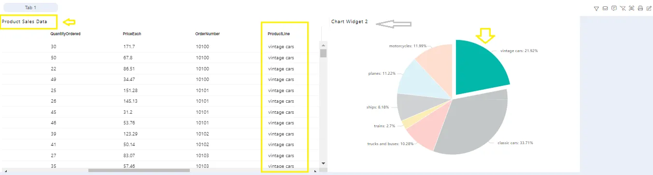Take a dashboard screenshot with camera icon
The image size is (653, 175).
[631, 8]
